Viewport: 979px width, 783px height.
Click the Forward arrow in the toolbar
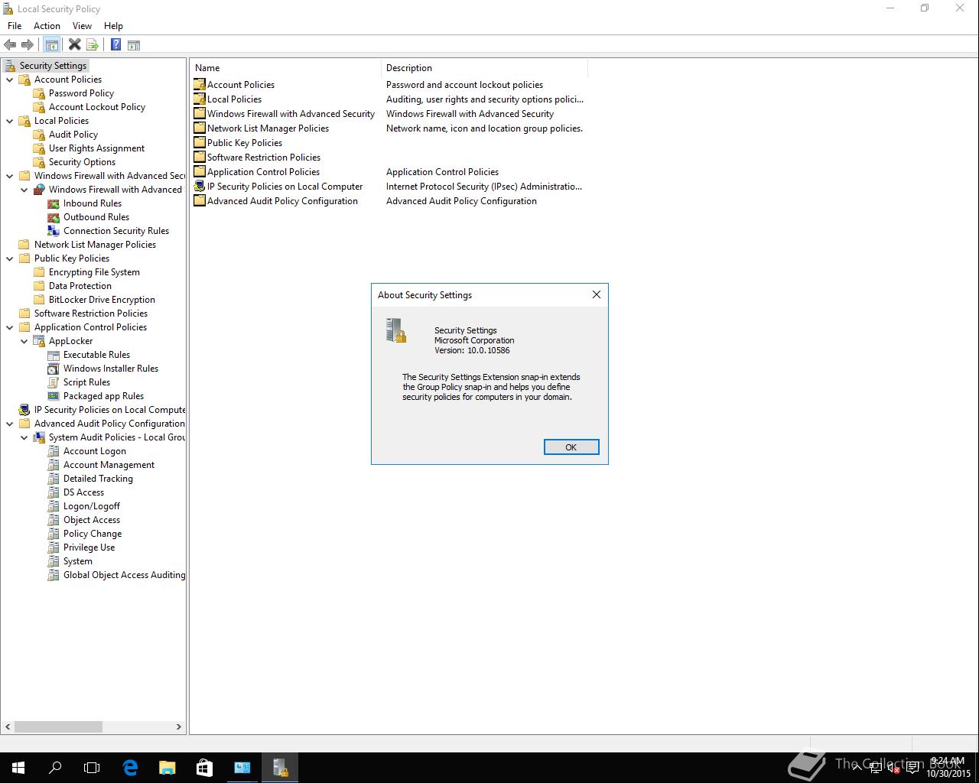(28, 45)
